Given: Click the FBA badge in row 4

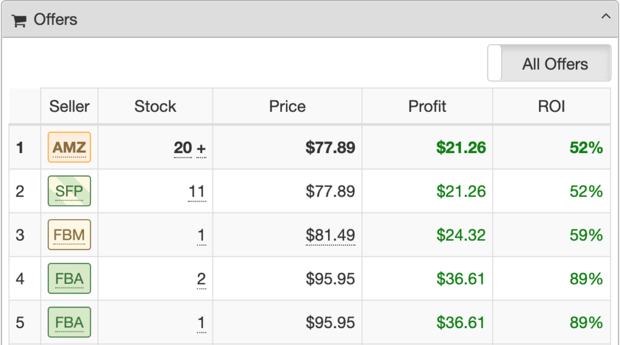Looking at the screenshot, I should click(69, 278).
